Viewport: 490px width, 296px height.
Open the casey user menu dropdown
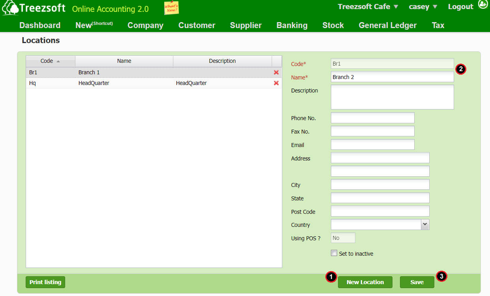coord(422,6)
